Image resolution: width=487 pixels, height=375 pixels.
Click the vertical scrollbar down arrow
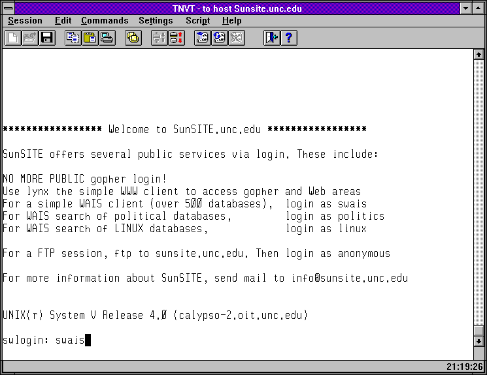[479, 340]
